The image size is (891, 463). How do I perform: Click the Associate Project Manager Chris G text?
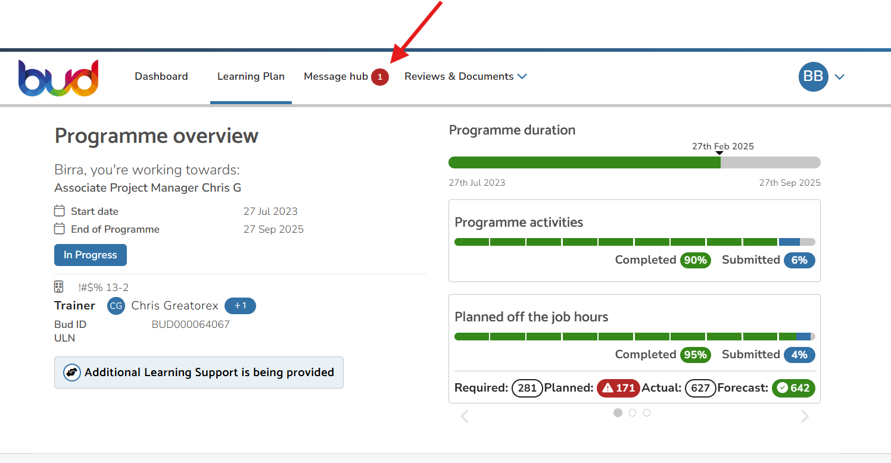[148, 188]
